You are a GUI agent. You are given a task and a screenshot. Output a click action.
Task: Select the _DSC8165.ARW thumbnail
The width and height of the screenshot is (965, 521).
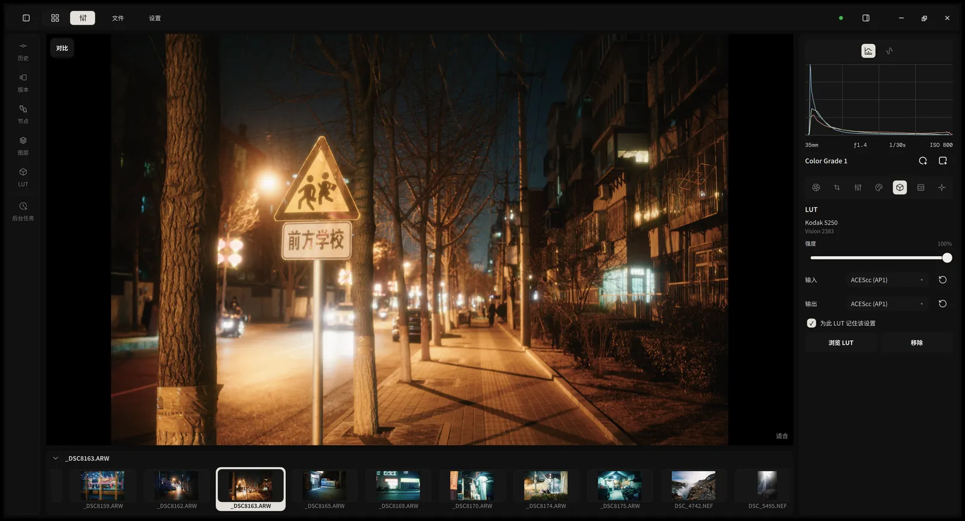click(x=325, y=490)
